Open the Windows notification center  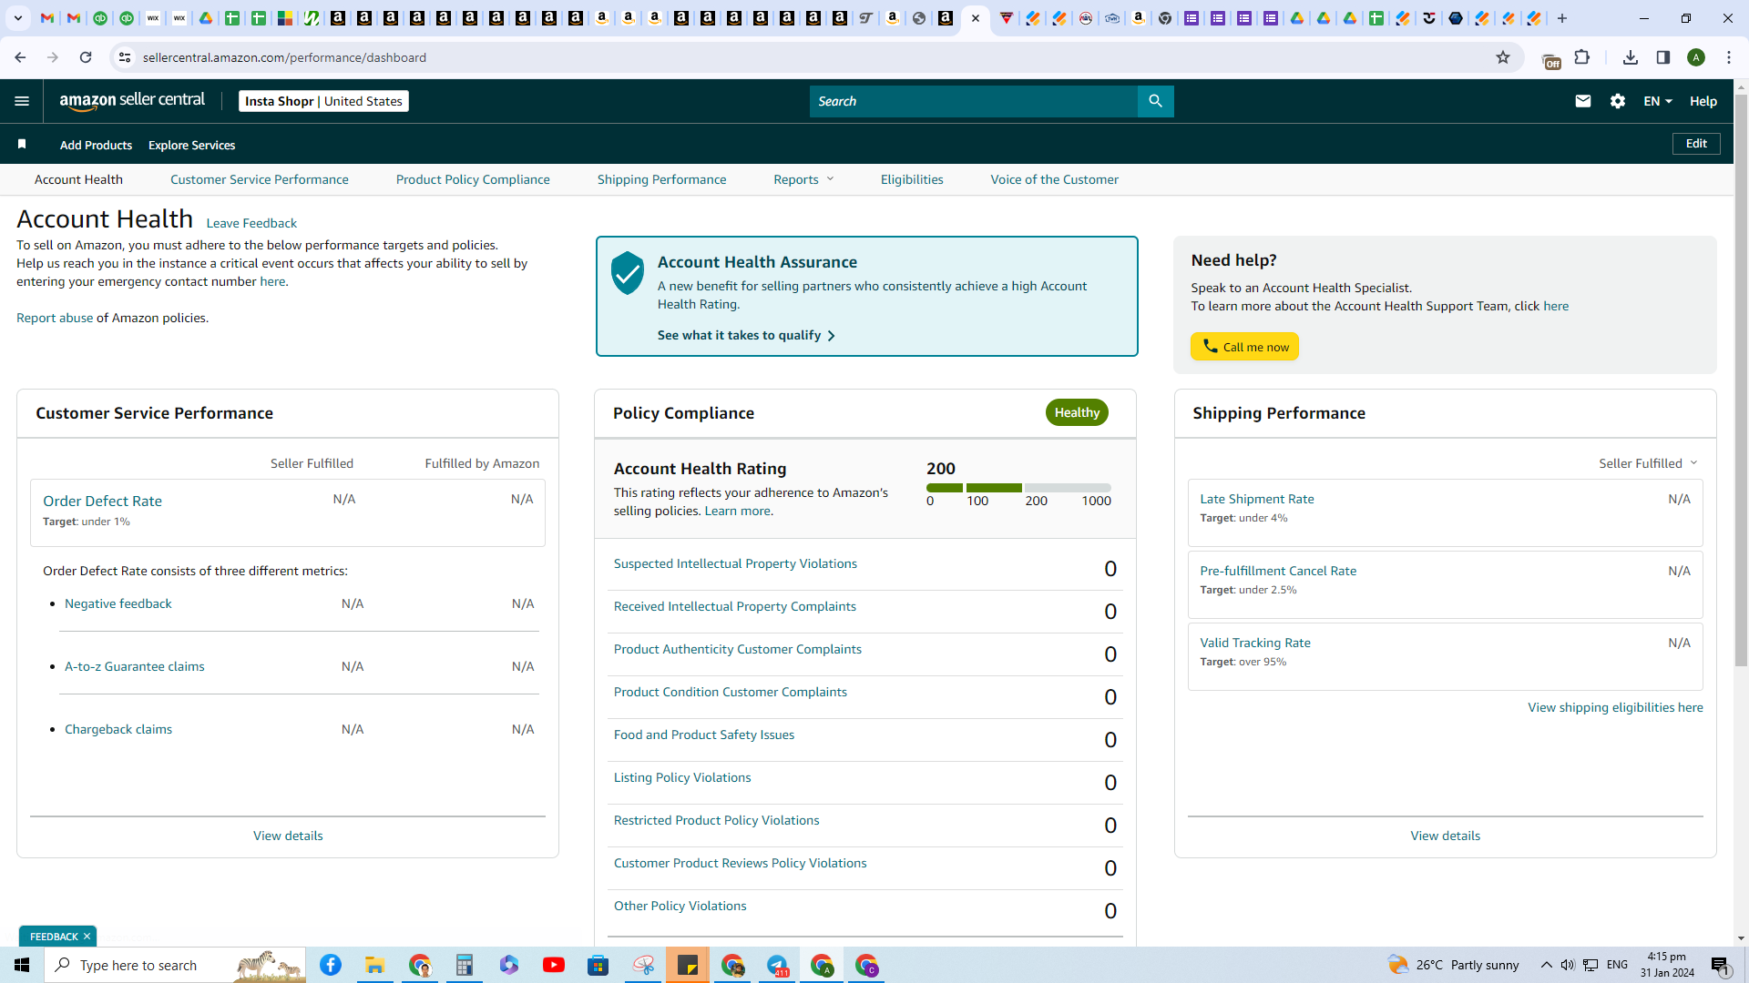[x=1721, y=965]
